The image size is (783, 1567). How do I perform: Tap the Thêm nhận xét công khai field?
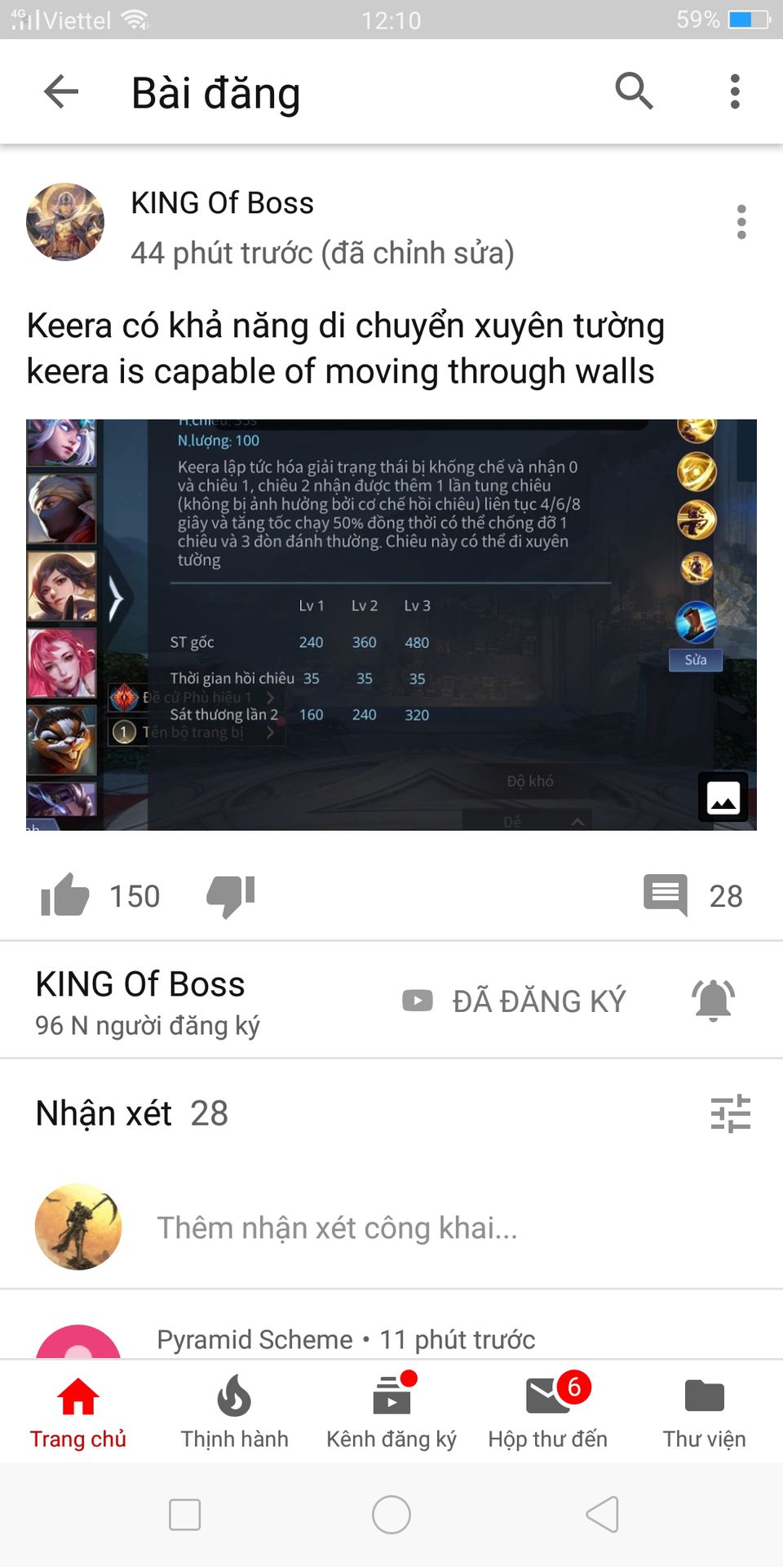(337, 1227)
